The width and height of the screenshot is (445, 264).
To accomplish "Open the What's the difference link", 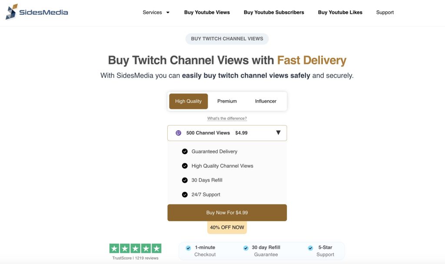I will 227,118.
